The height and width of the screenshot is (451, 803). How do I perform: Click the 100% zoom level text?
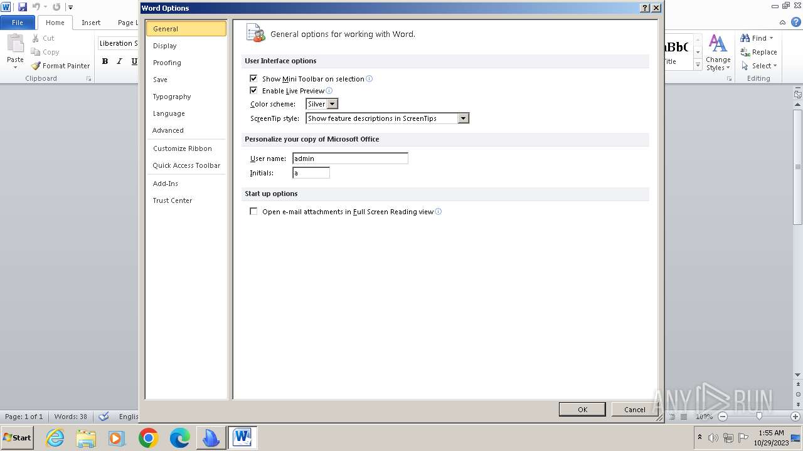(704, 417)
